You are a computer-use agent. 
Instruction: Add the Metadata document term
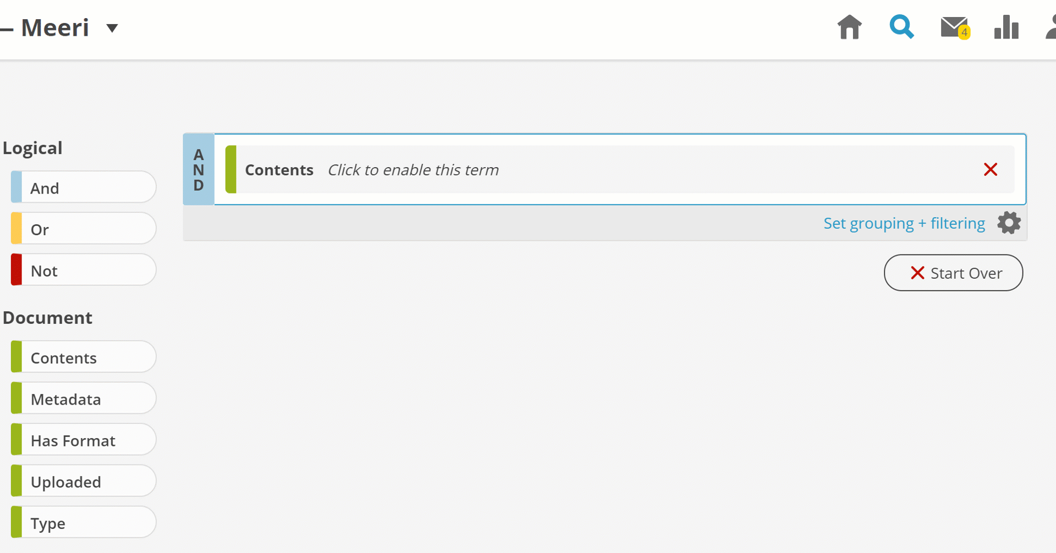point(84,398)
